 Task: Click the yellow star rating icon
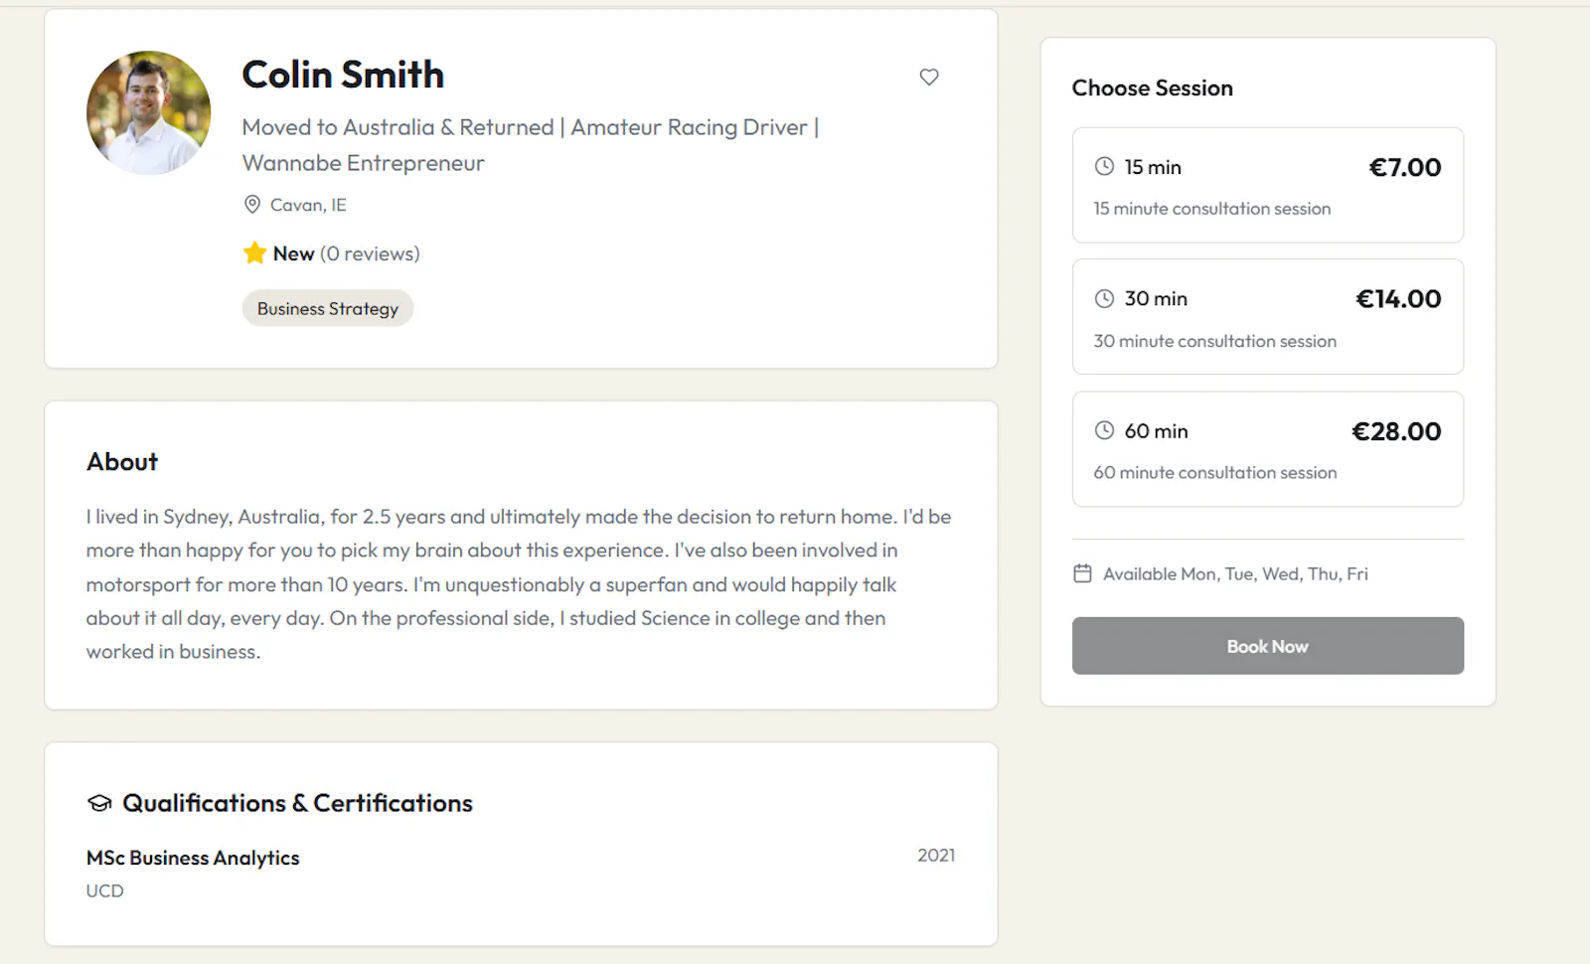point(254,252)
